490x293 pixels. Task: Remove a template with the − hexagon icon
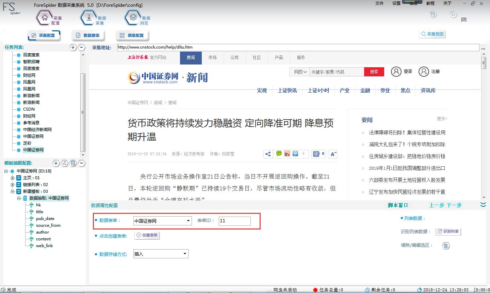[82, 163]
